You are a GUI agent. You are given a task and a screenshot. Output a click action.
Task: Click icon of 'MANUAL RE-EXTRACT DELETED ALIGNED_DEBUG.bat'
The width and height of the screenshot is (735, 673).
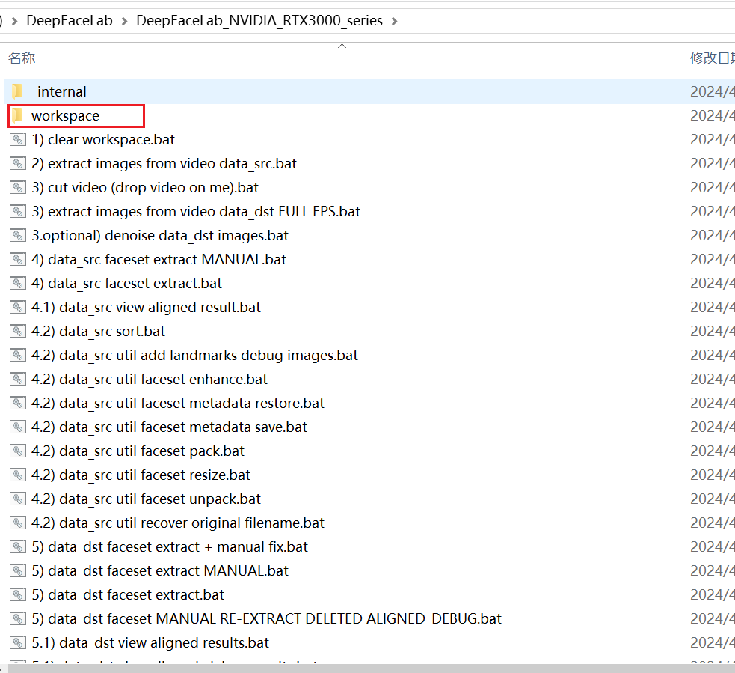coord(18,618)
